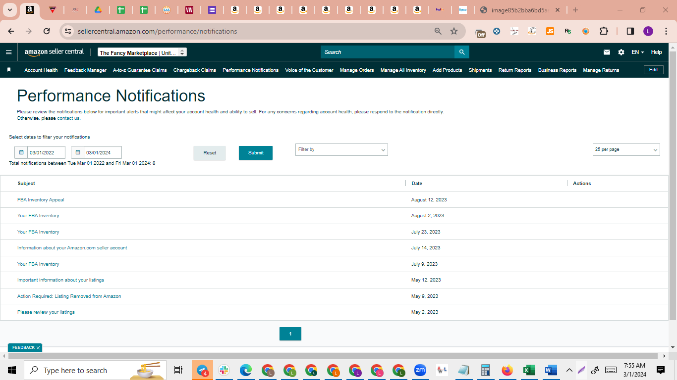Reload the page with the refresh icon
Image resolution: width=677 pixels, height=380 pixels.
(47, 31)
